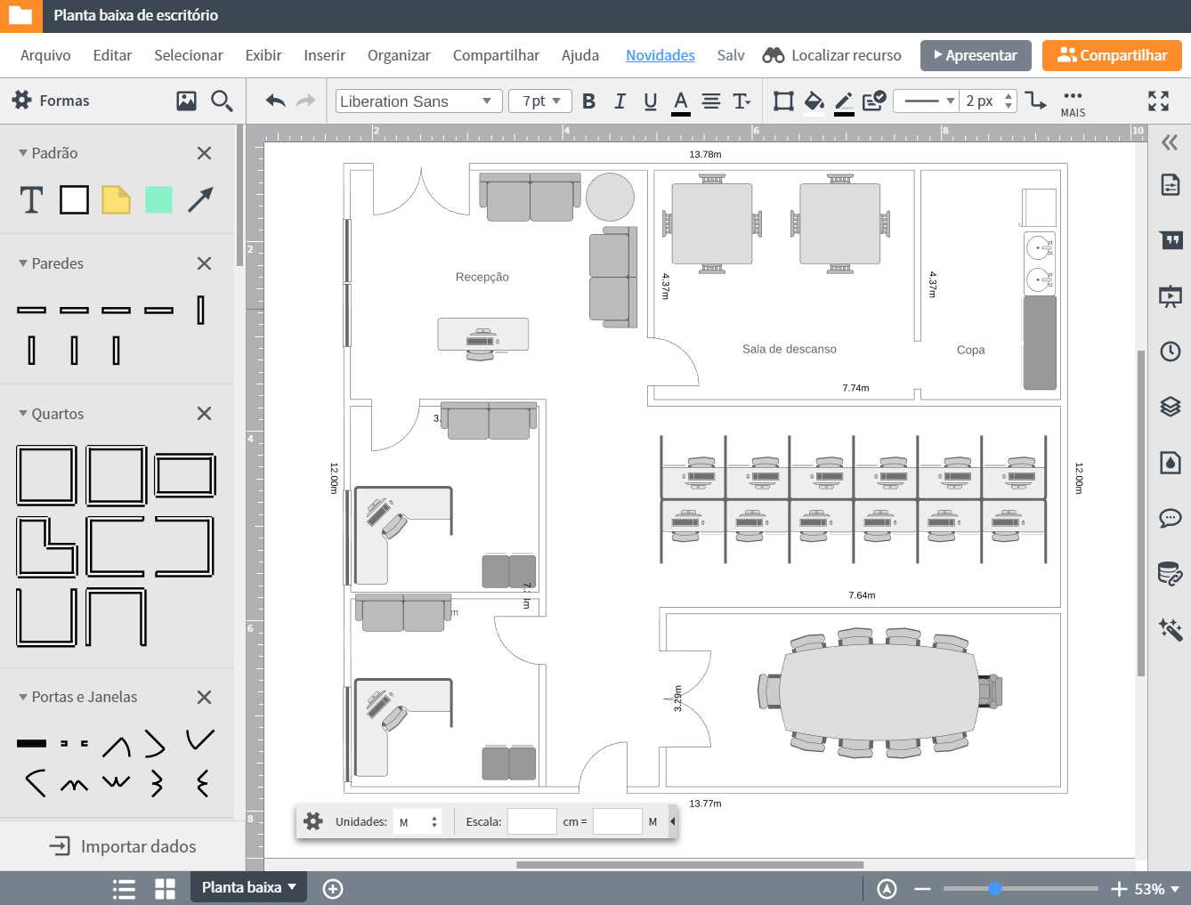The image size is (1191, 905).
Task: Open the fill color bucket tool
Action: [814, 101]
